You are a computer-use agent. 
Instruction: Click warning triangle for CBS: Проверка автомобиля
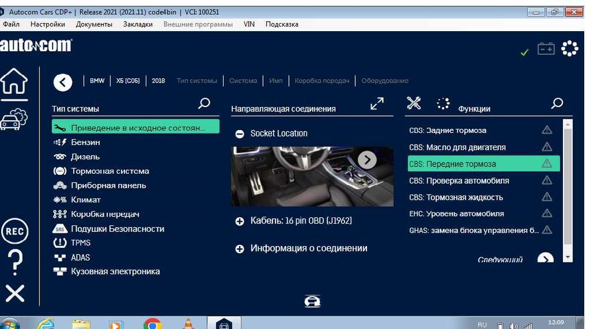pyautogui.click(x=547, y=181)
